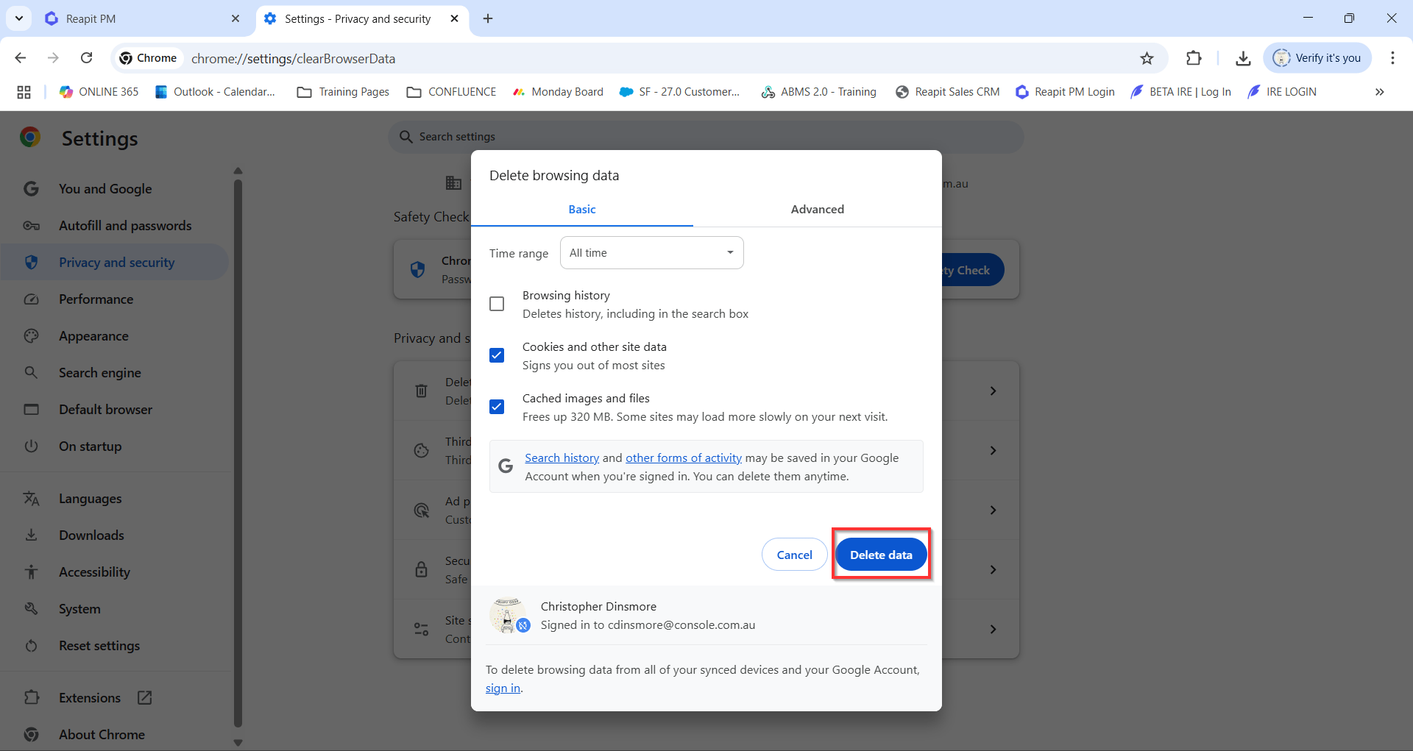This screenshot has height=751, width=1413.
Task: Switch to the Advanced tab
Action: tap(817, 210)
